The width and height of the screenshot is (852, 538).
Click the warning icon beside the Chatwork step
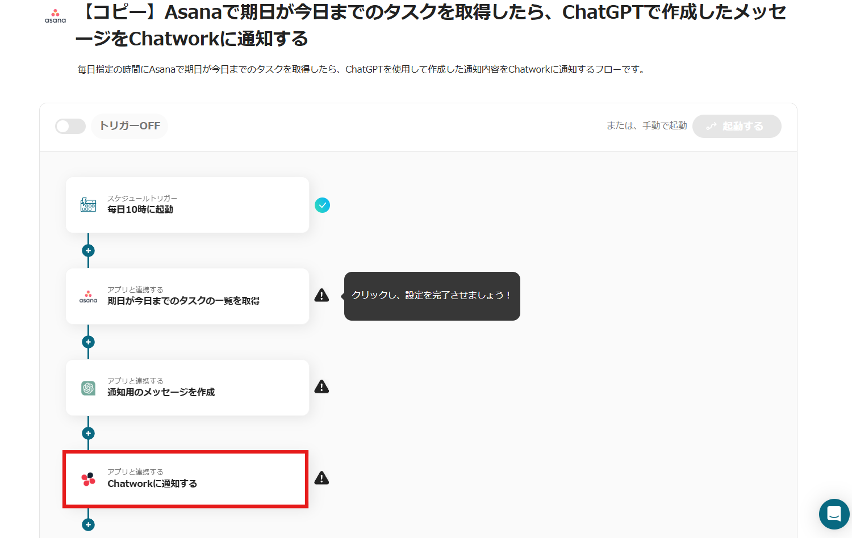pyautogui.click(x=322, y=478)
